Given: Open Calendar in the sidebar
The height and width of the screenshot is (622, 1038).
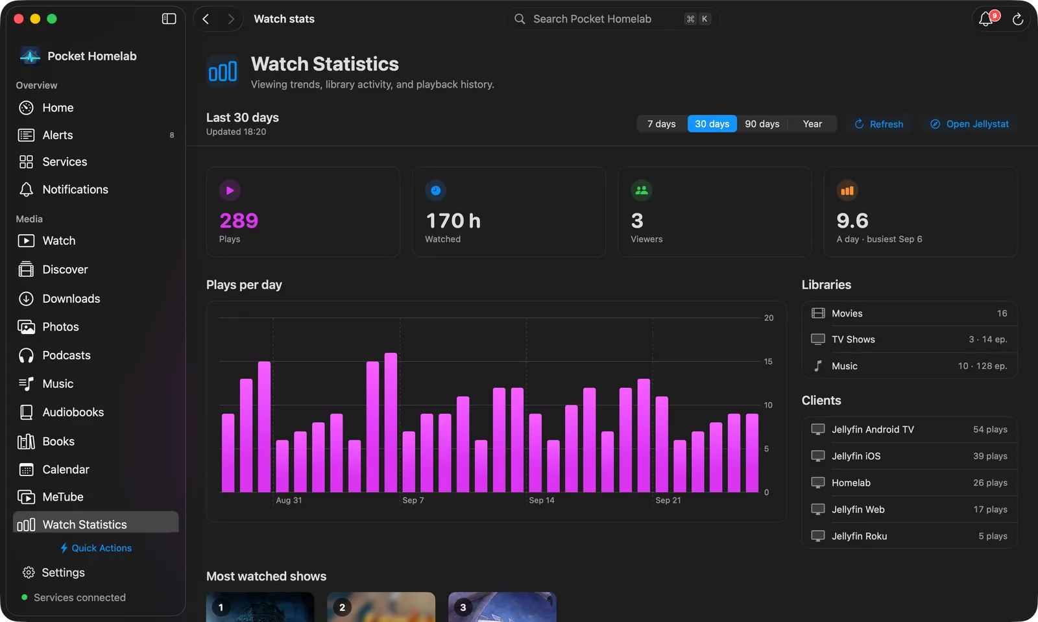Looking at the screenshot, I should tap(96, 469).
